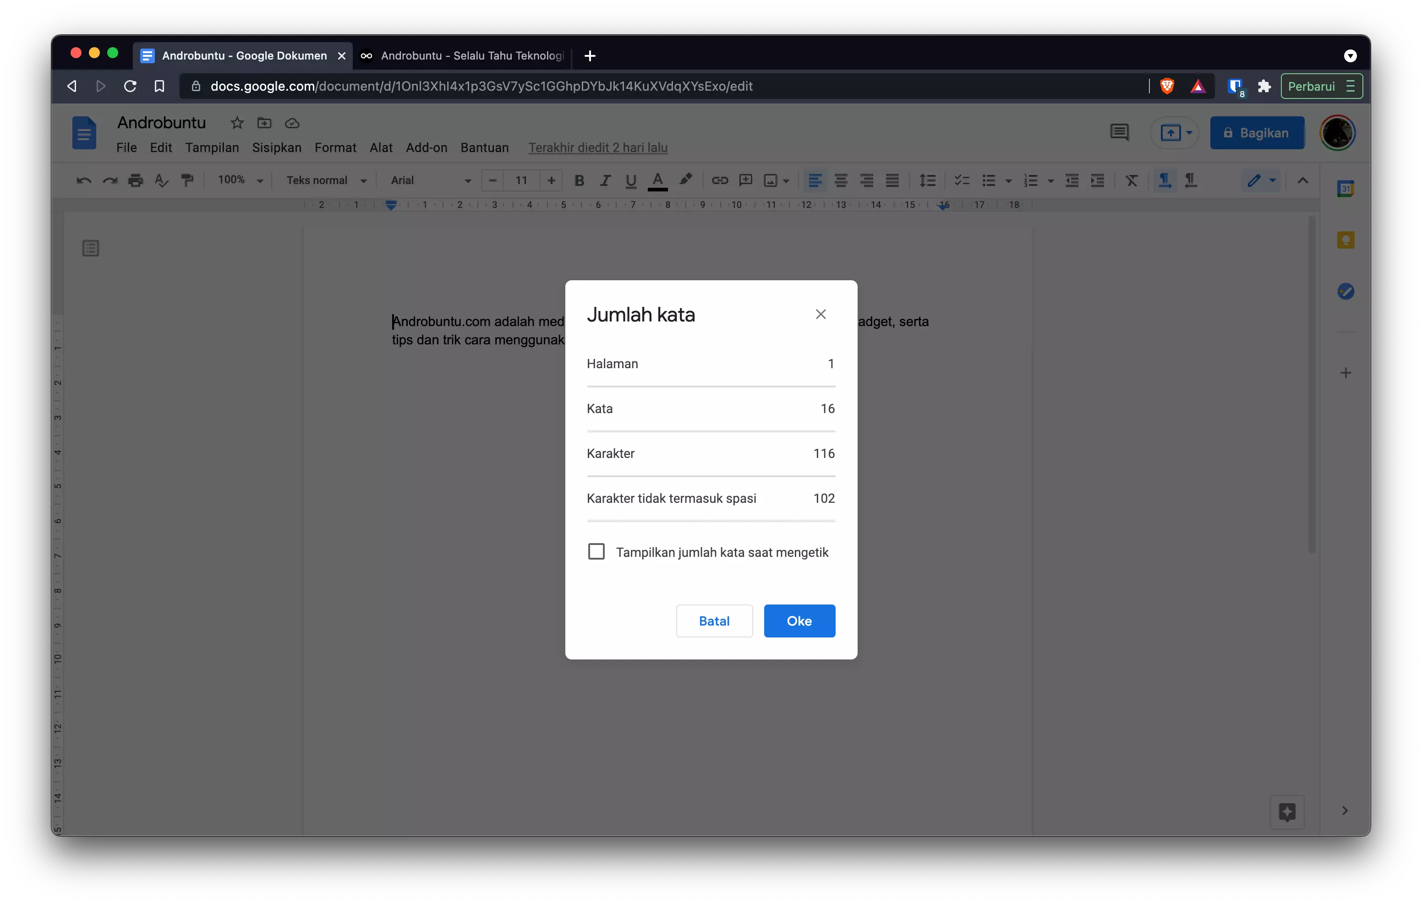Open Terakhir diedit 2 hari lalu history
Image resolution: width=1422 pixels, height=904 pixels.
598,147
